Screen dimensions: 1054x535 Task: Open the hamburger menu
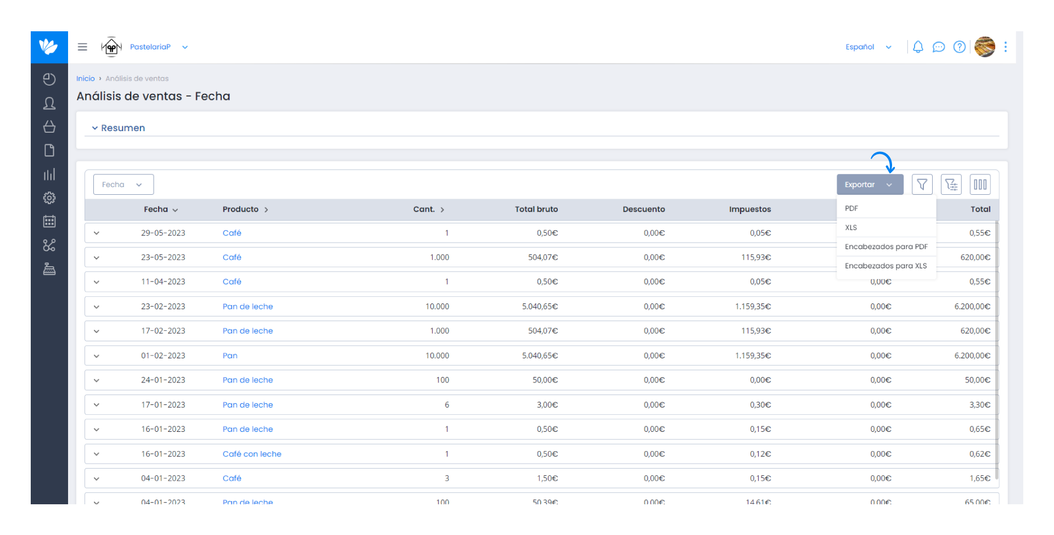[x=82, y=47]
